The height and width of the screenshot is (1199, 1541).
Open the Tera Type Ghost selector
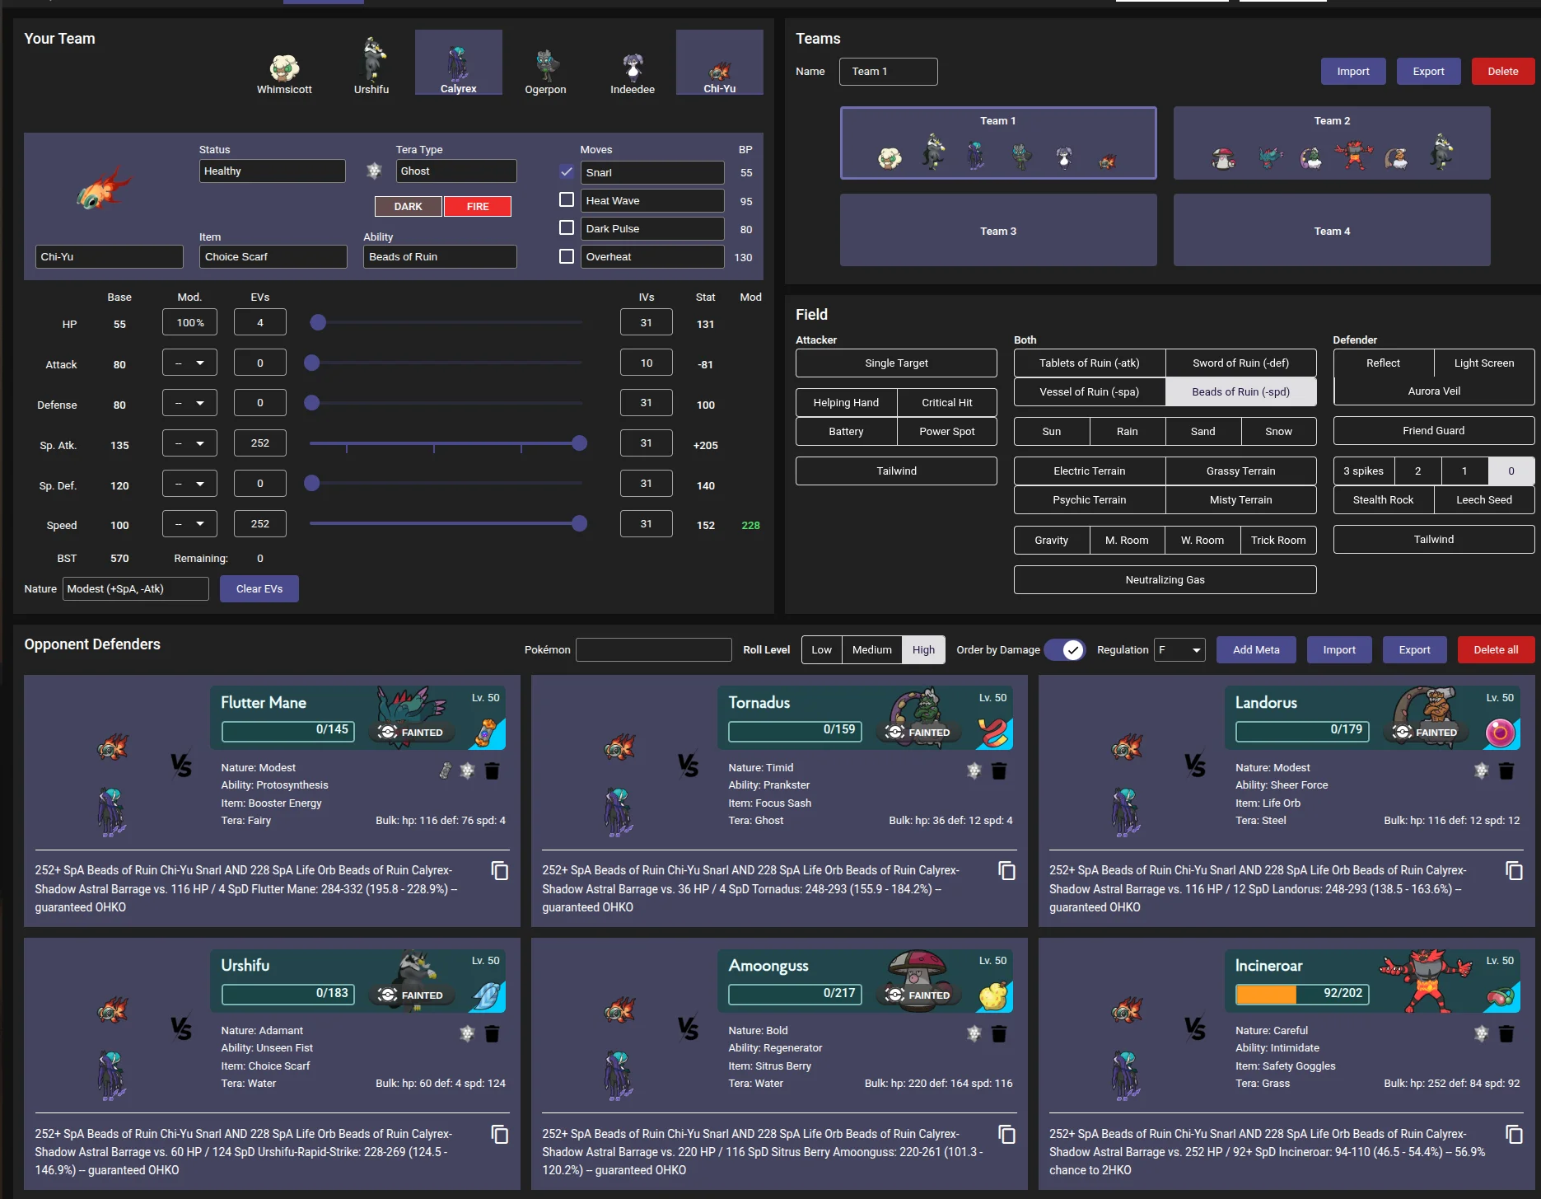pyautogui.click(x=456, y=171)
